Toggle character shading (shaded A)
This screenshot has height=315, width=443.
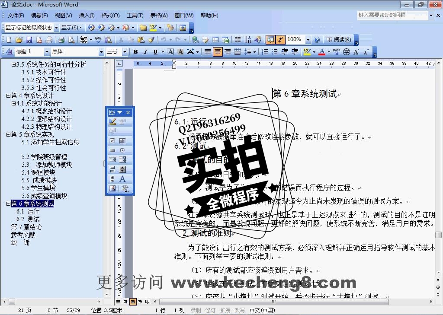tap(180, 52)
